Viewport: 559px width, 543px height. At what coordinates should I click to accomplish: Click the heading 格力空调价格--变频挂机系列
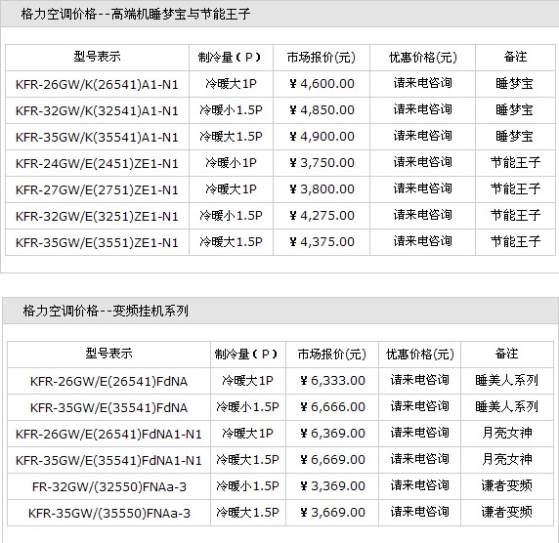(106, 311)
